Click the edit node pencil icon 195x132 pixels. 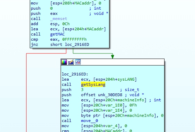coord(71,62)
